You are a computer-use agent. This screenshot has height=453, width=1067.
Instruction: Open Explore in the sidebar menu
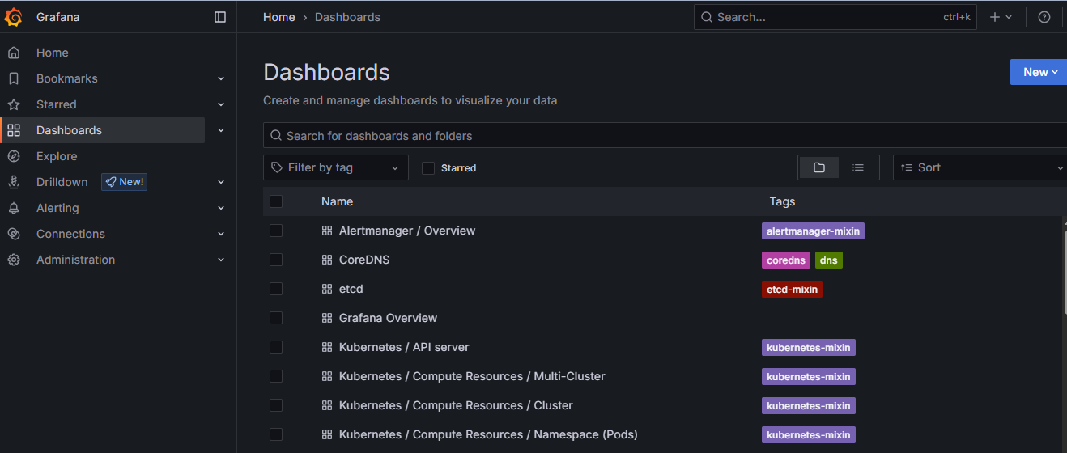point(57,156)
